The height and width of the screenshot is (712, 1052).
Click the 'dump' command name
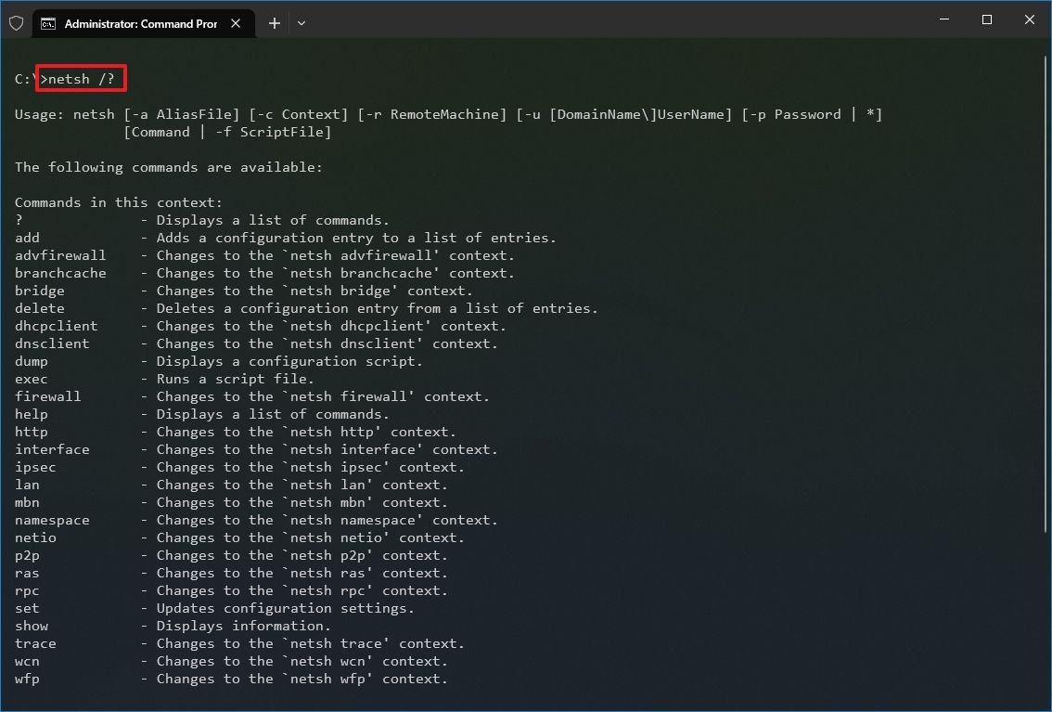pos(32,361)
